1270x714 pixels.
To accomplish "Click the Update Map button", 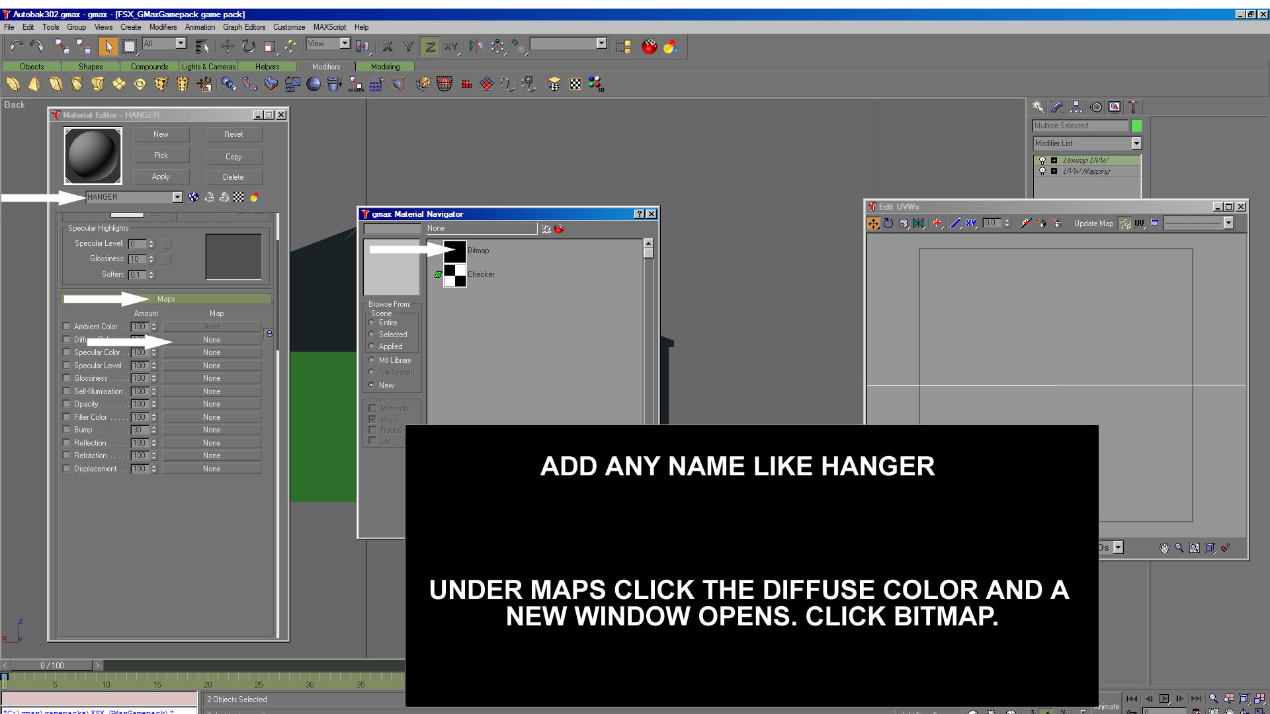I will coord(1093,223).
